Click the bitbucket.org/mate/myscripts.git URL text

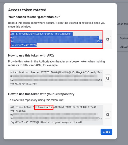(60, 122)
